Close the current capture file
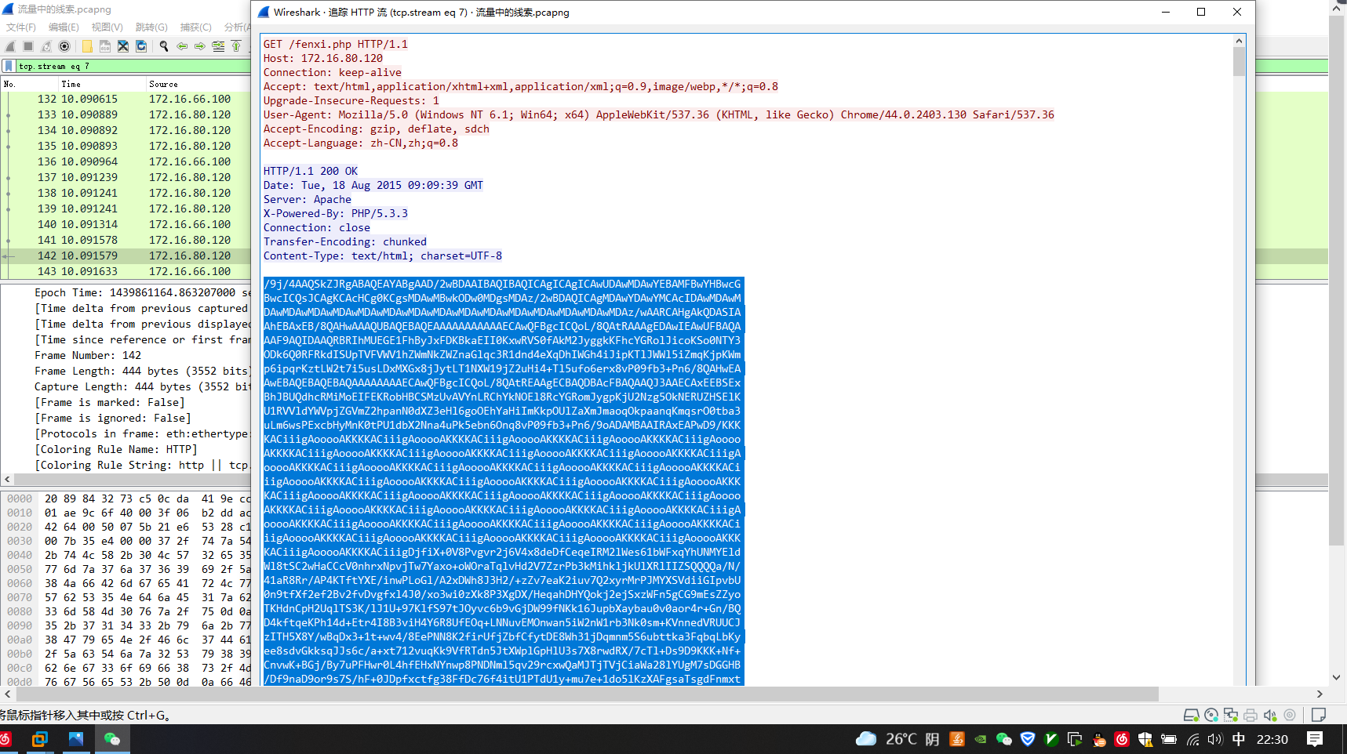 [x=123, y=46]
